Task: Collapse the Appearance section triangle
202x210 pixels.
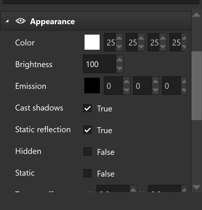Action: (x=7, y=22)
